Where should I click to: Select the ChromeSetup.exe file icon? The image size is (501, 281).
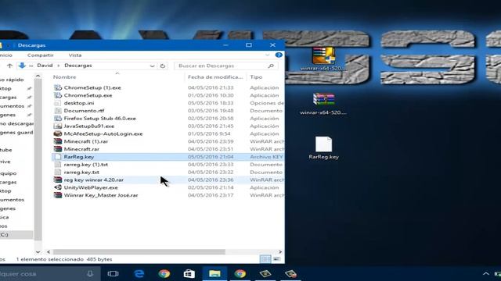pyautogui.click(x=58, y=95)
